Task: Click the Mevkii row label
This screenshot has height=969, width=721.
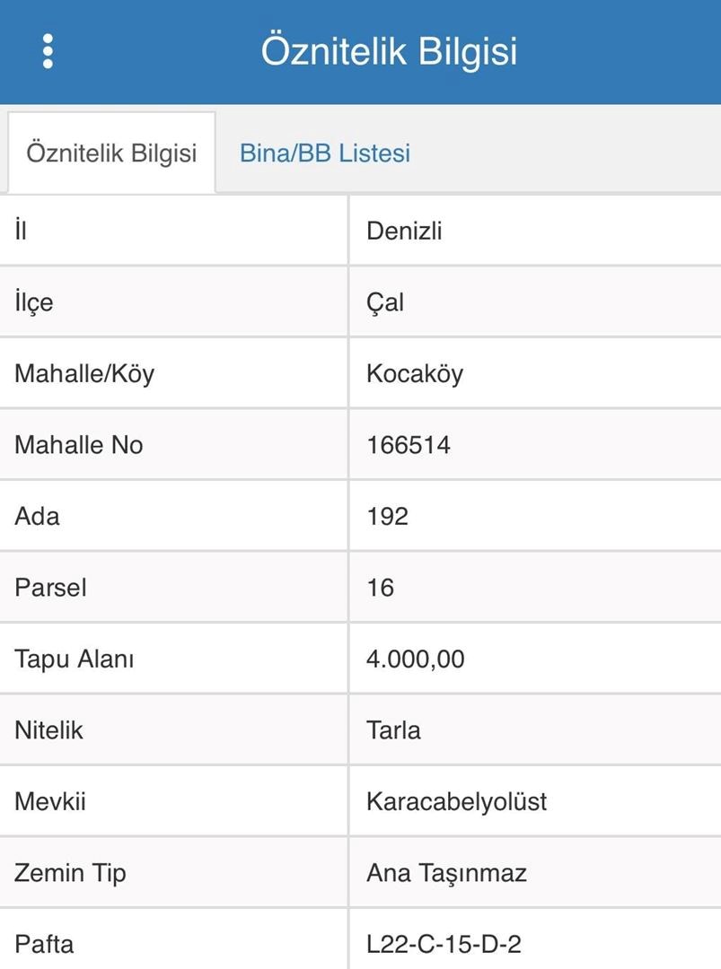Action: (x=50, y=802)
